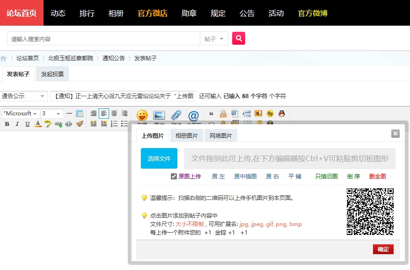The image size is (410, 270).
Task: Insert ordered numbered list
Action: 114,124
